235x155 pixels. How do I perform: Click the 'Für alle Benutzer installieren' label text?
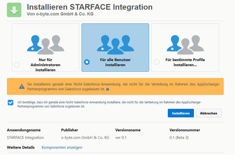tap(115, 62)
